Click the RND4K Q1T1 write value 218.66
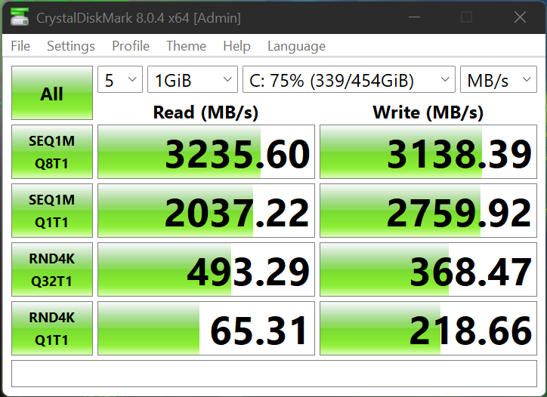This screenshot has height=397, width=547. pyautogui.click(x=428, y=328)
